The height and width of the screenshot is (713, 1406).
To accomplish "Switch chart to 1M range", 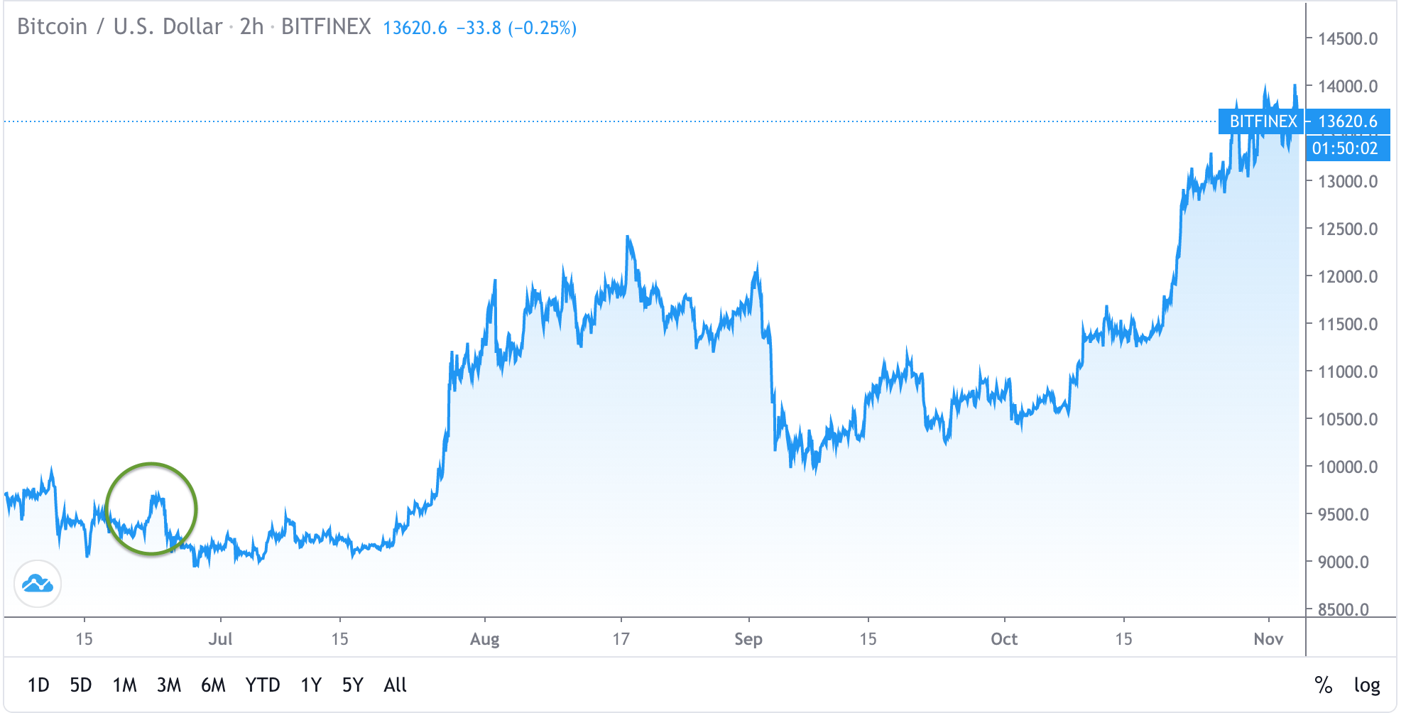I will point(125,685).
